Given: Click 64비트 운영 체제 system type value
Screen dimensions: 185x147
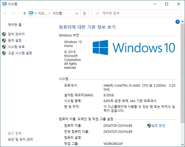Looking at the screenshot, I should pyautogui.click(x=130, y=101).
